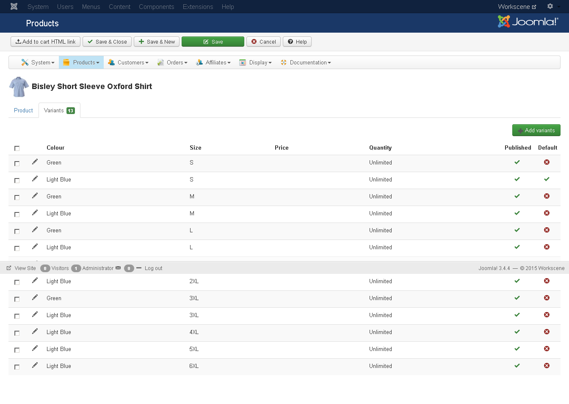Screen dimensions: 569x404
Task: Unpublish the Green 3XL variant
Action: coord(517,298)
